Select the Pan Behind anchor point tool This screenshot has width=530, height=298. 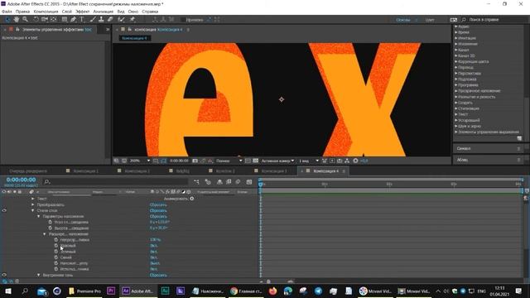pyautogui.click(x=53, y=20)
